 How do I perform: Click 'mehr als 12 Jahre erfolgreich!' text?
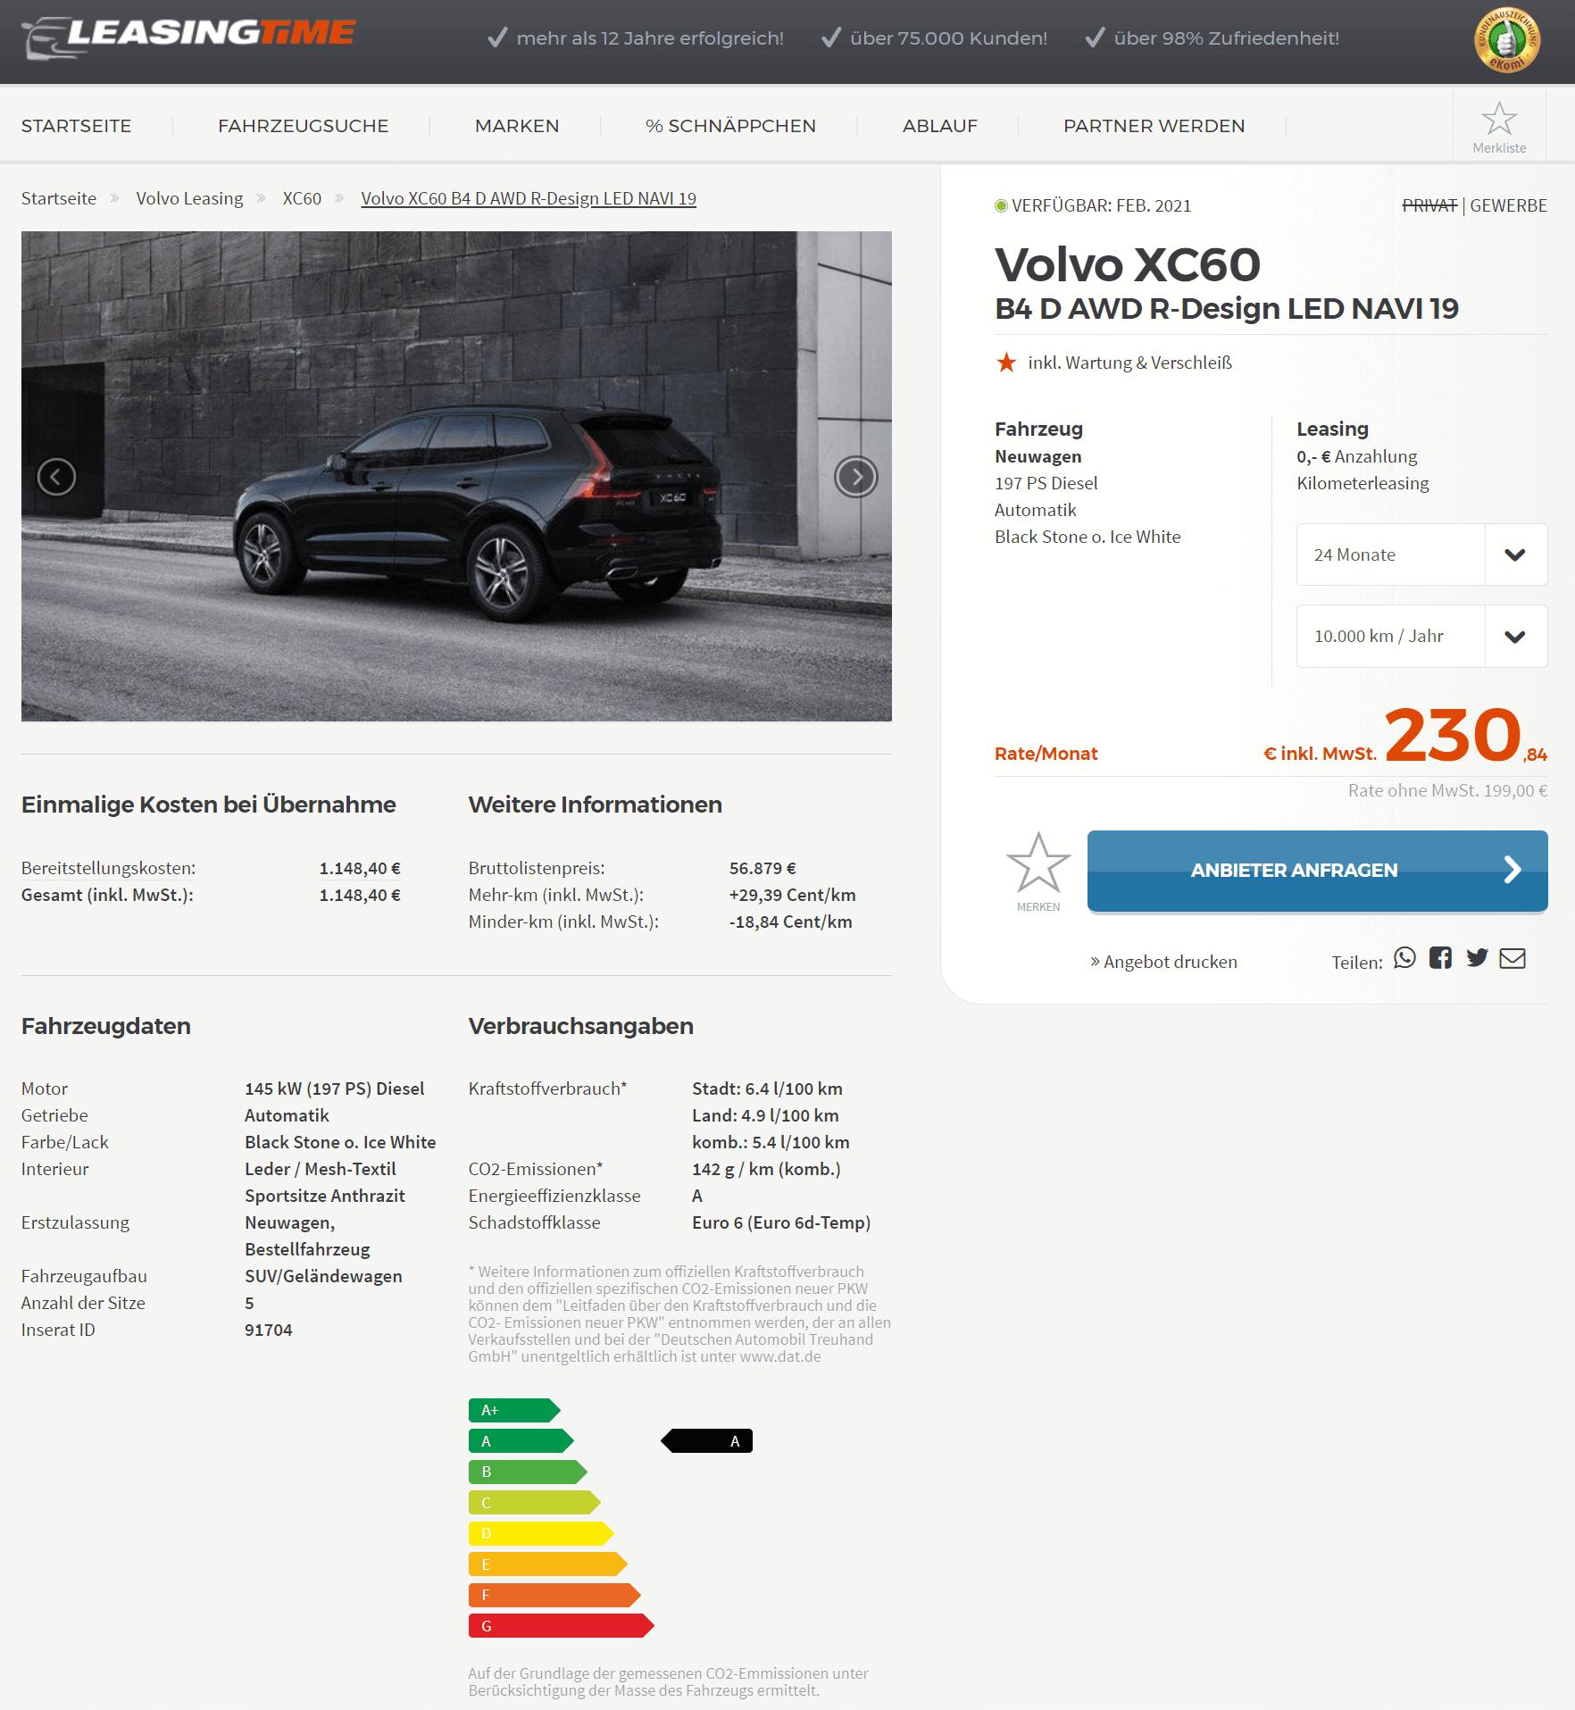click(649, 38)
